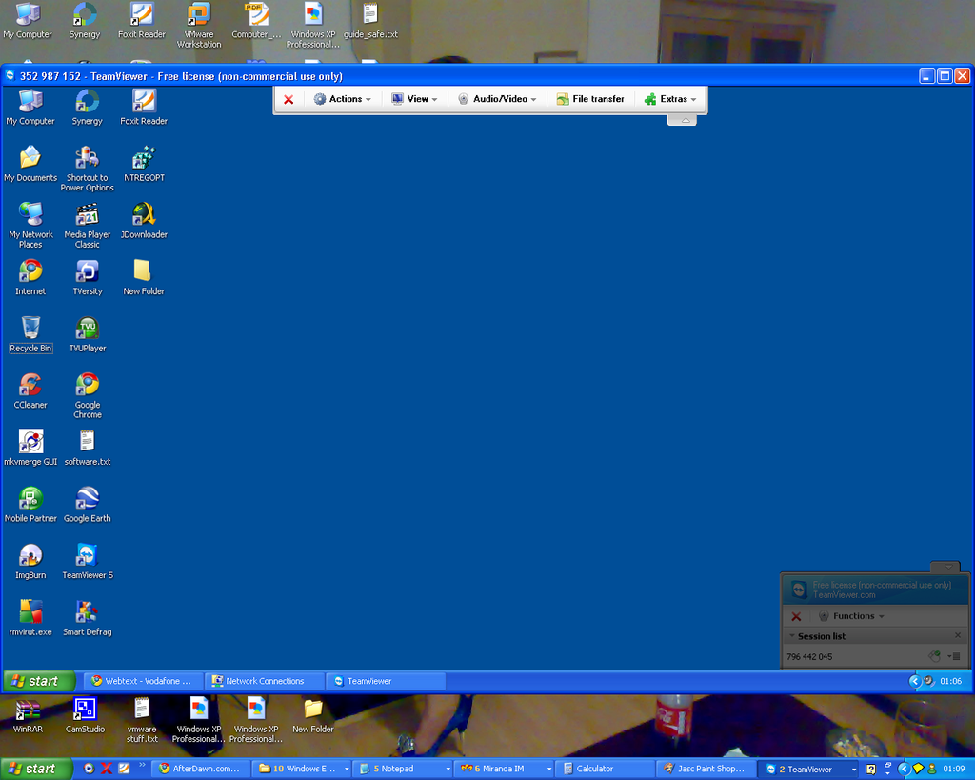Select the vmware stuff.txt file
The height and width of the screenshot is (780, 975).
[x=142, y=720]
